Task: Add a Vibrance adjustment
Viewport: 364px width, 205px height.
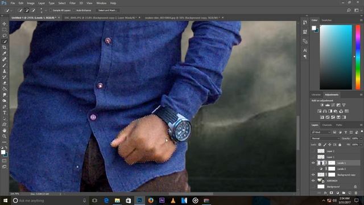Action: [344, 105]
